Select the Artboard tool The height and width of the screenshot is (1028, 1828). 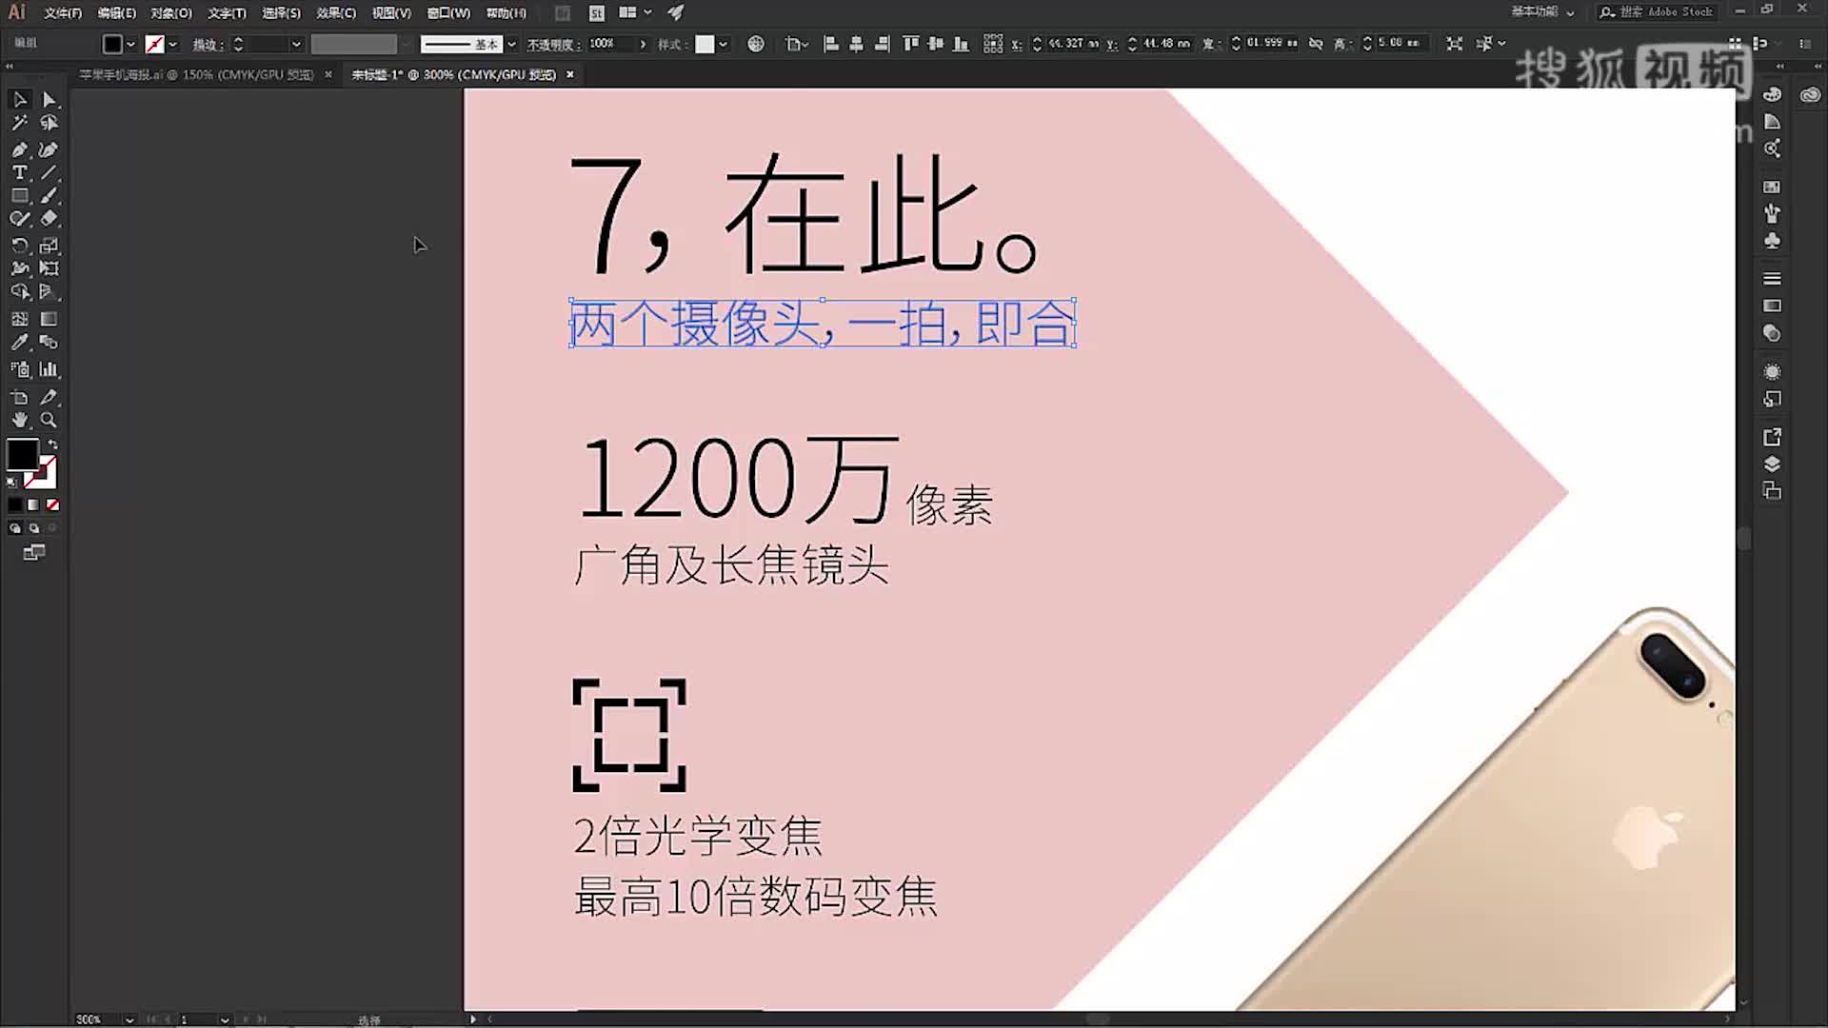(x=20, y=397)
